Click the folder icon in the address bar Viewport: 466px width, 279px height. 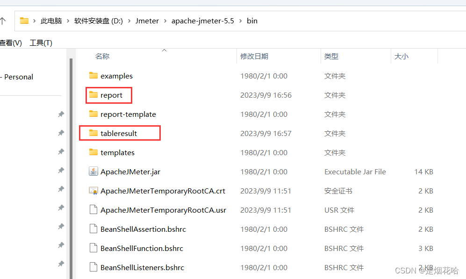pyautogui.click(x=24, y=21)
